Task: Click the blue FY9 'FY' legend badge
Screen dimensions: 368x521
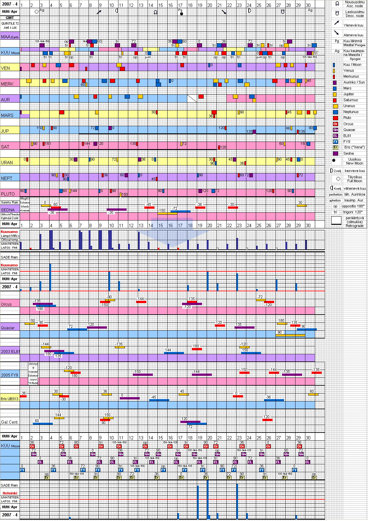Action: click(x=335, y=142)
